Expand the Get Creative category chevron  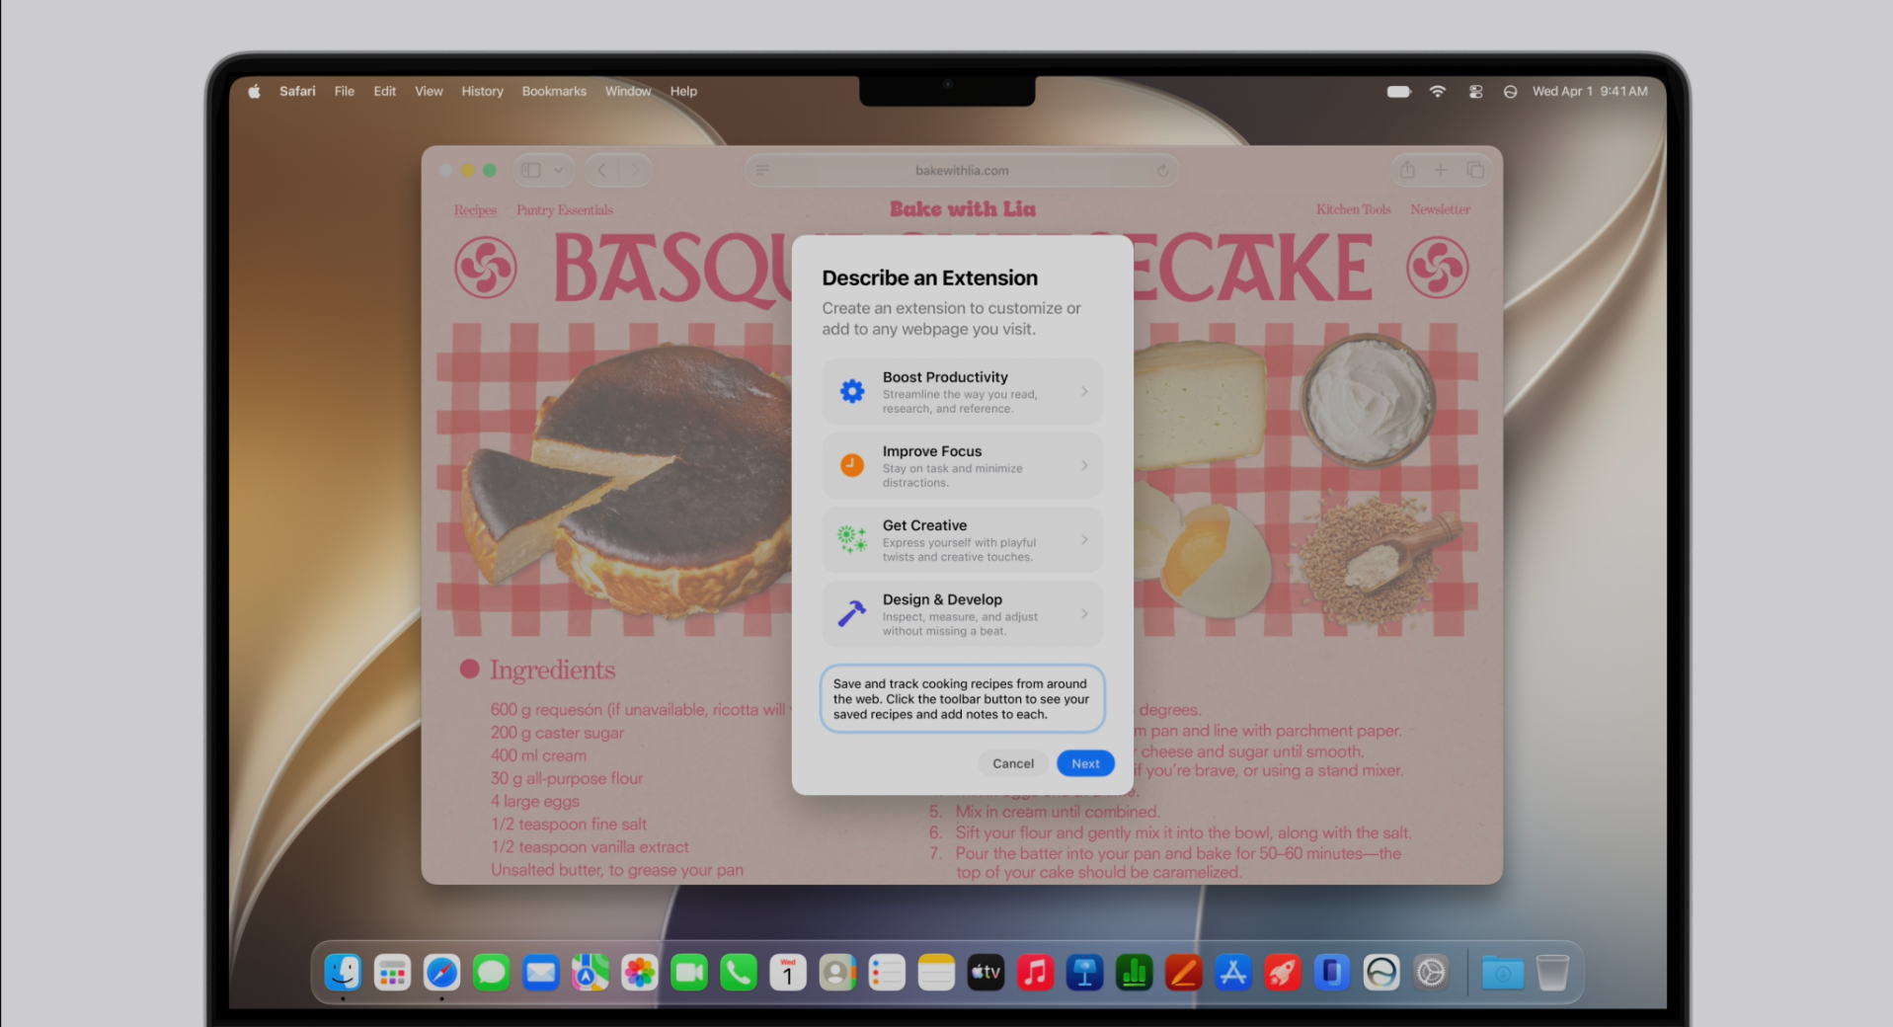[1084, 540]
